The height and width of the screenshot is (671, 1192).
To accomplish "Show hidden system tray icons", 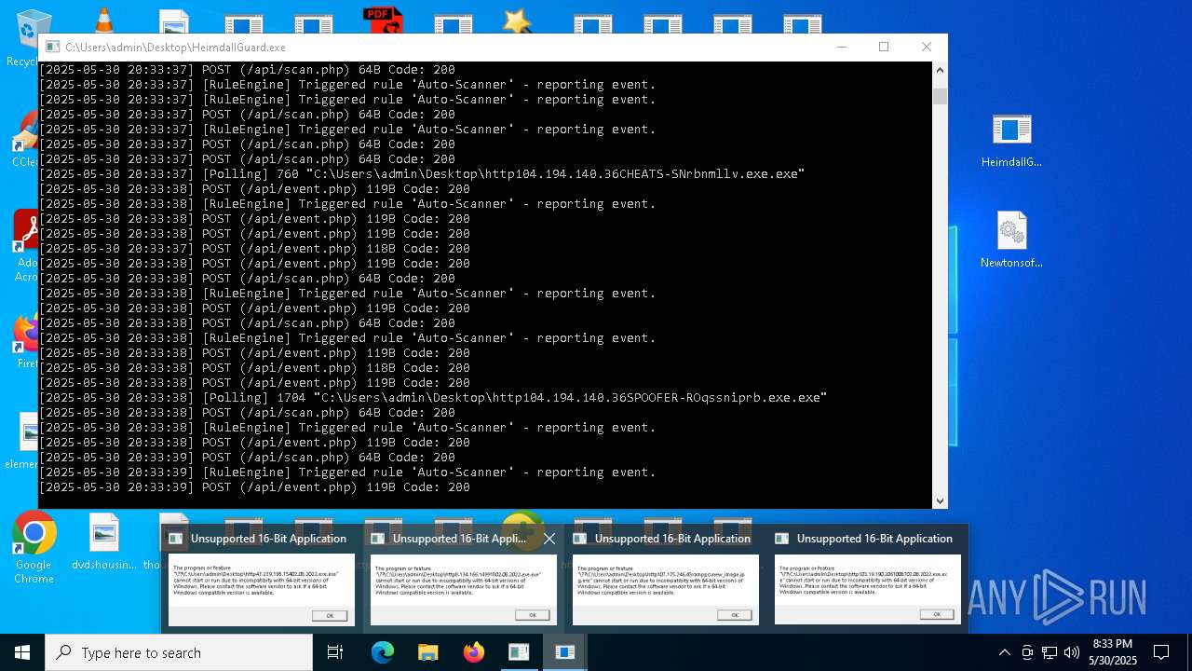I will [x=1004, y=652].
